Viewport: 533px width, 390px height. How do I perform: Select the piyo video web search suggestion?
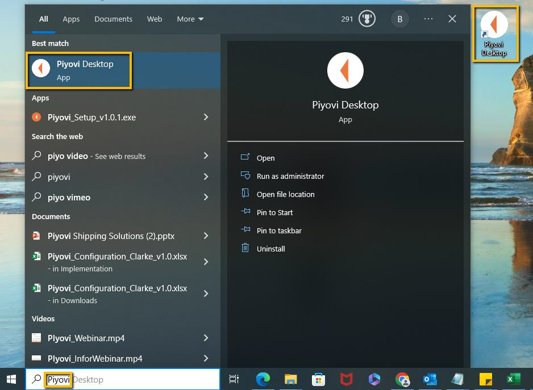pos(123,156)
